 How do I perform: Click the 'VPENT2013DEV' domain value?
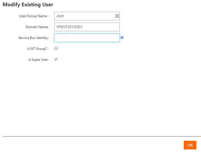pyautogui.click(x=69, y=27)
